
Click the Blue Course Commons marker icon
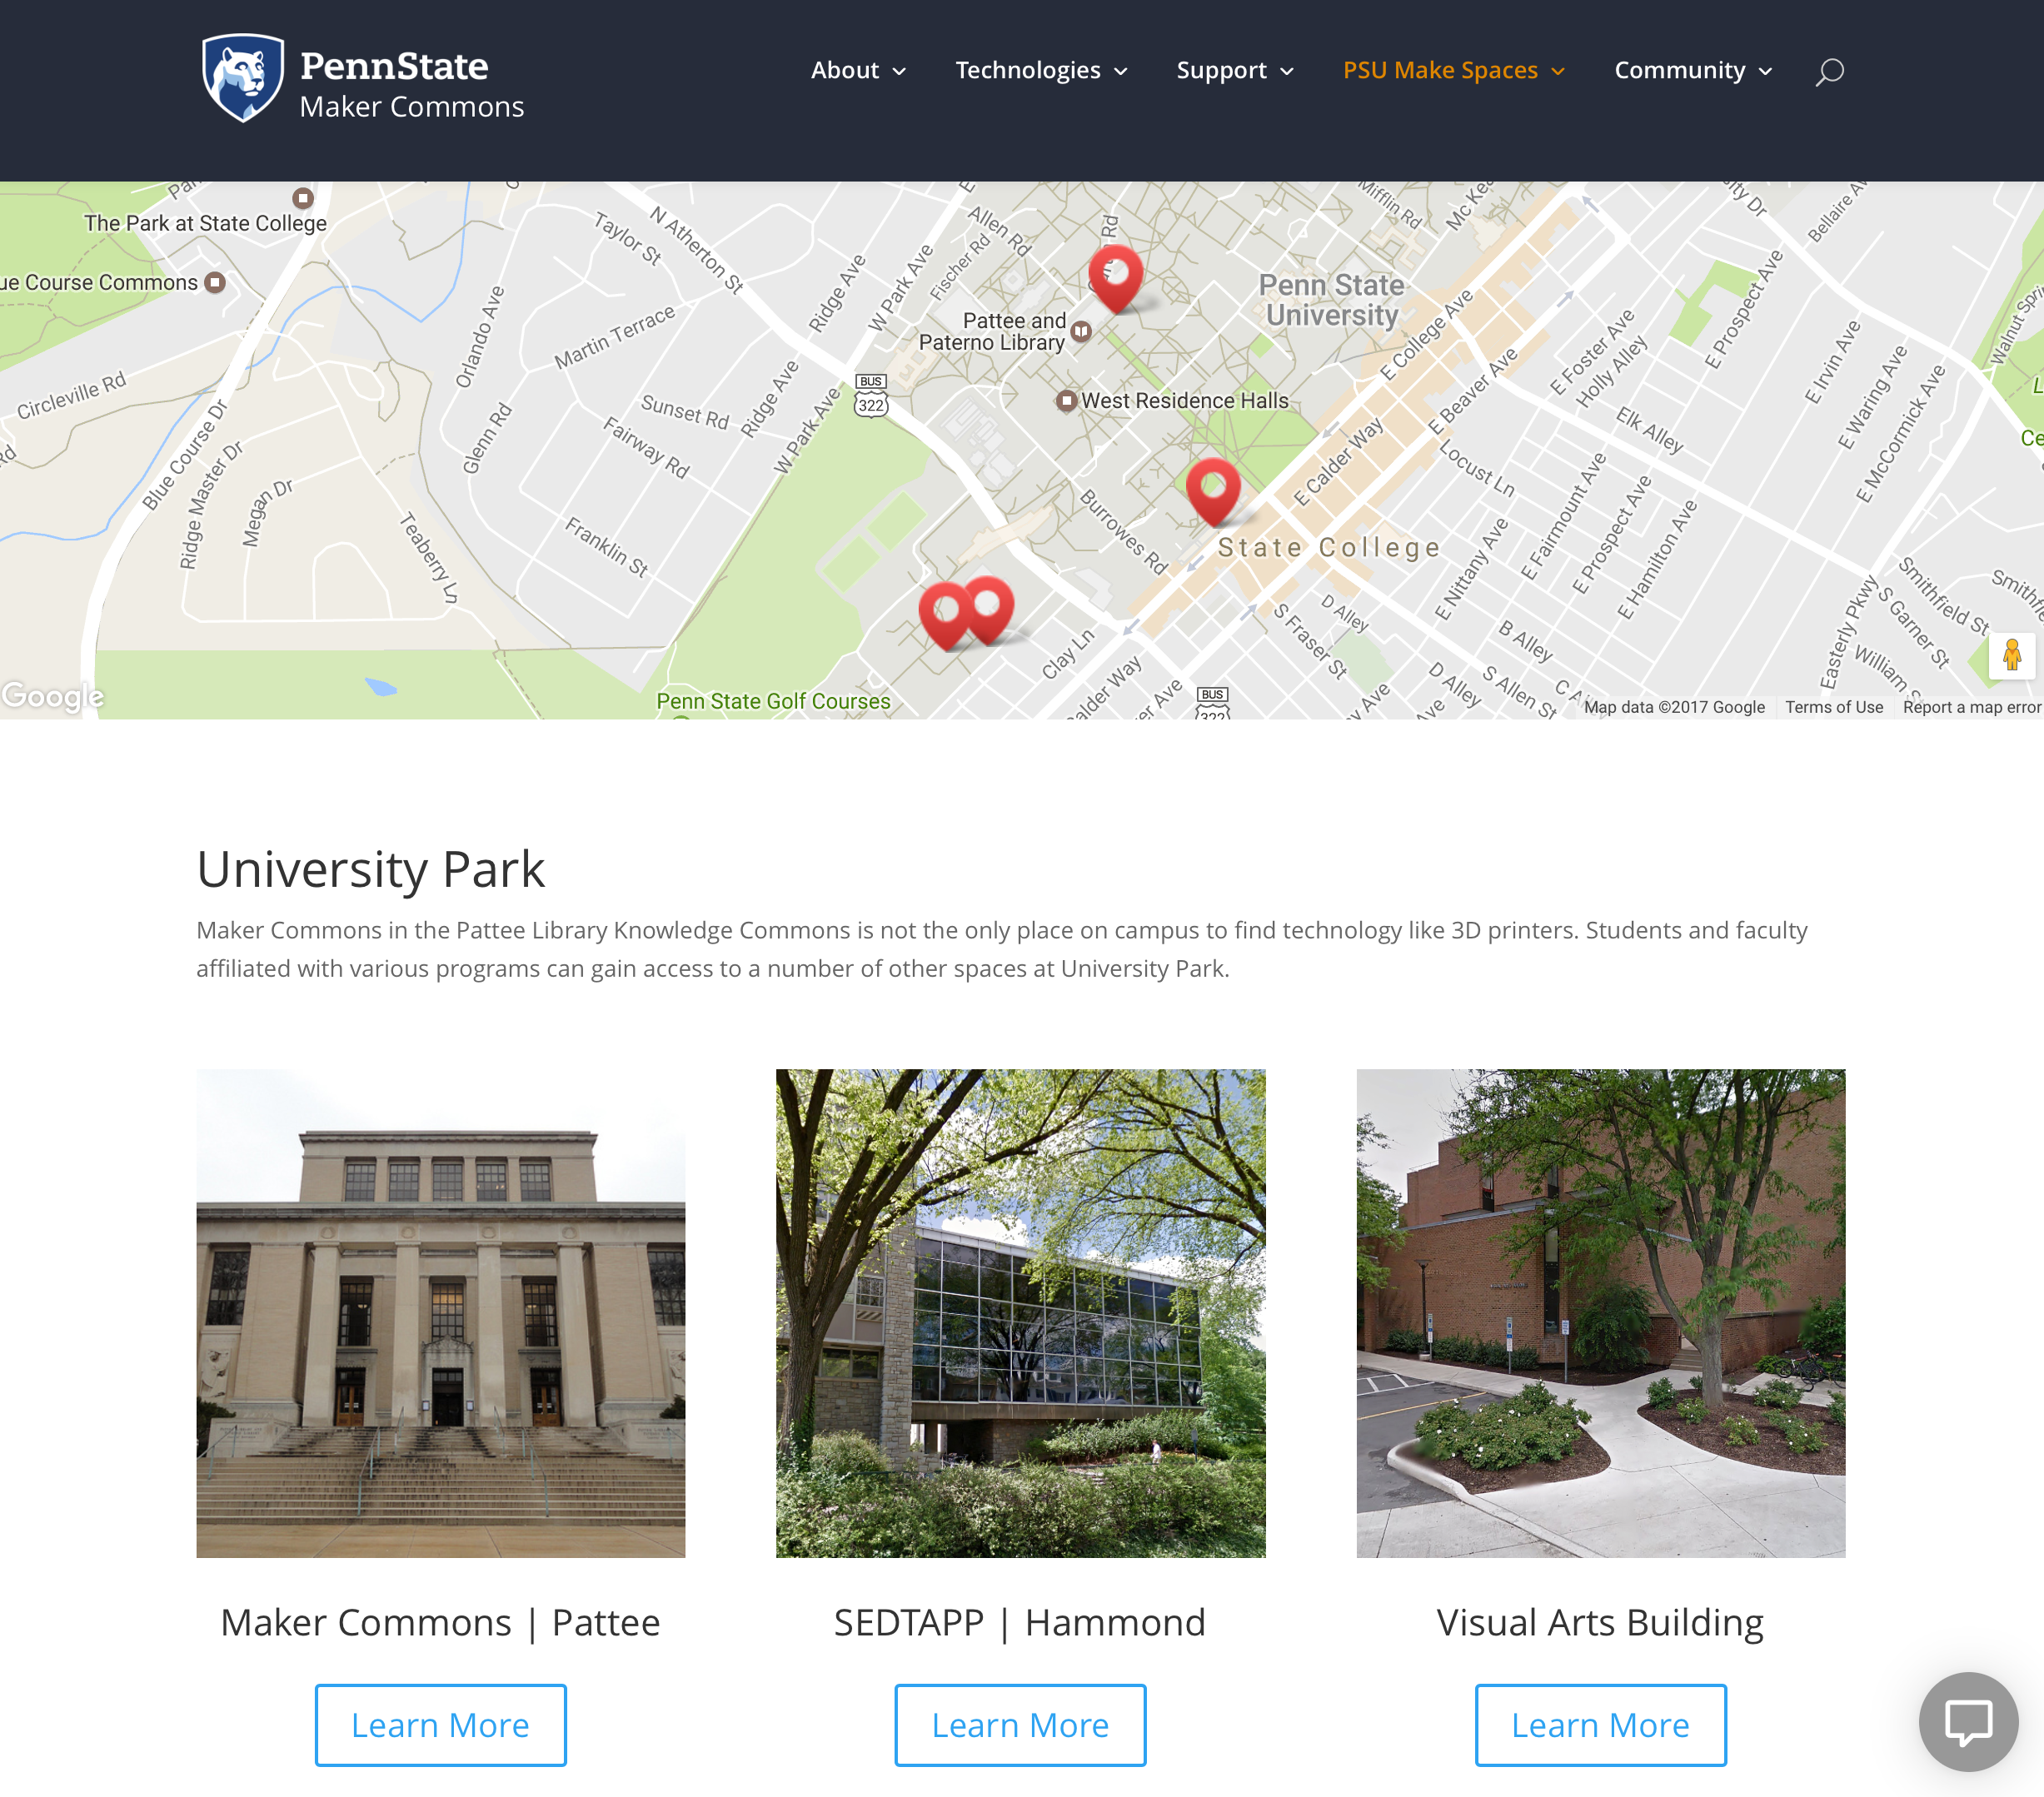tap(214, 282)
